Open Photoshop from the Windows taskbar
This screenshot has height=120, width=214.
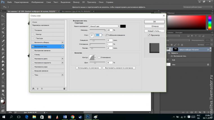click(x=88, y=116)
